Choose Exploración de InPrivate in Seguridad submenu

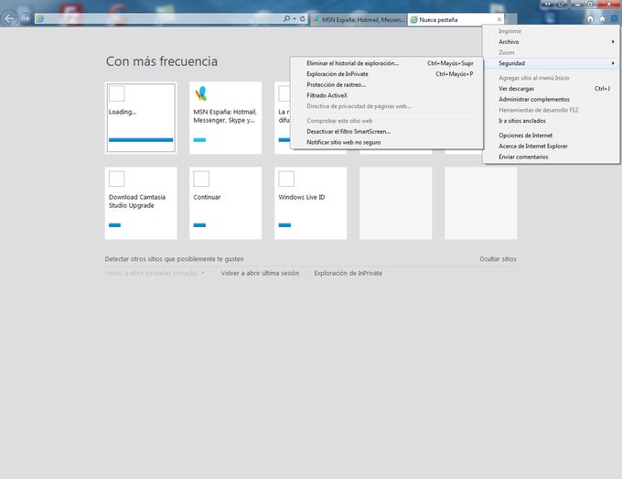[x=387, y=74]
